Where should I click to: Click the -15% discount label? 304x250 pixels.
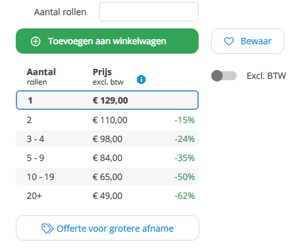pyautogui.click(x=185, y=120)
